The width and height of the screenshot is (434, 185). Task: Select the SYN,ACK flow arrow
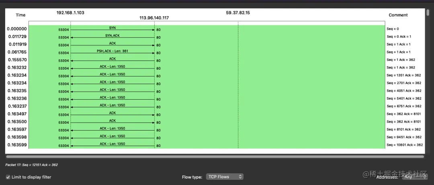[113, 38]
